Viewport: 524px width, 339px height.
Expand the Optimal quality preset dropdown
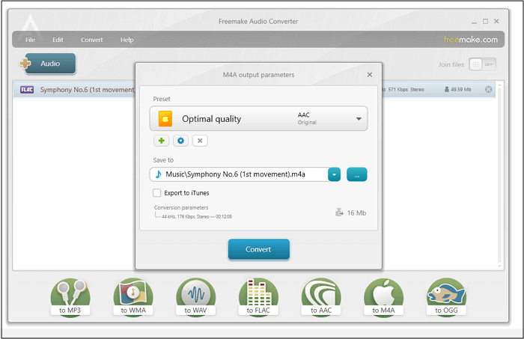point(359,119)
